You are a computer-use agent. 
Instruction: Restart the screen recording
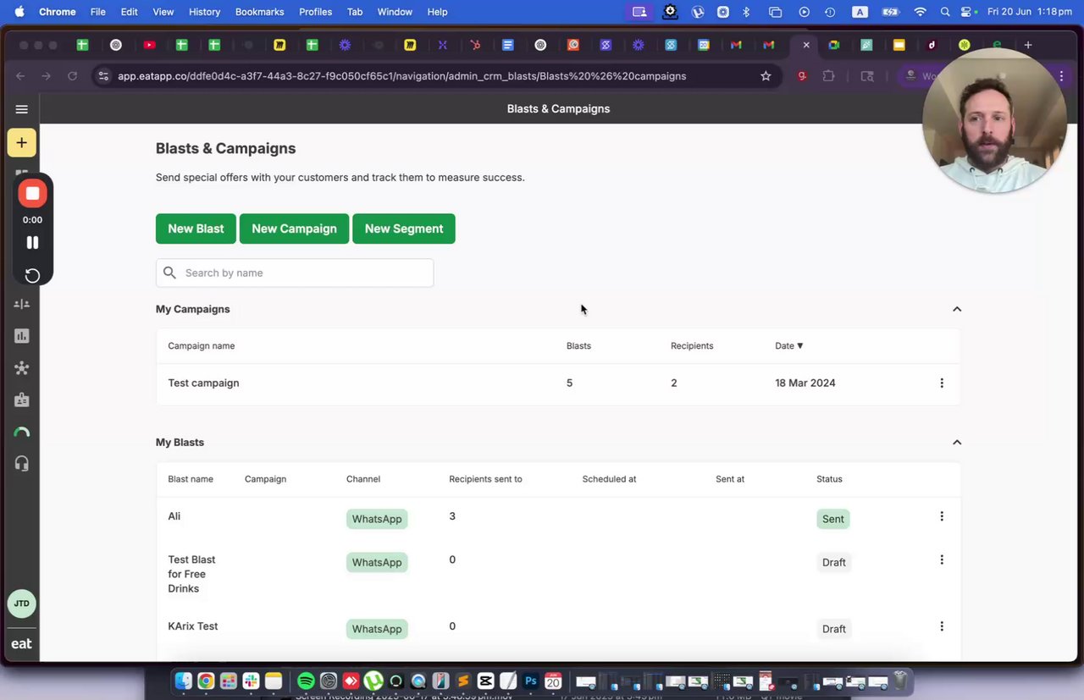click(32, 275)
